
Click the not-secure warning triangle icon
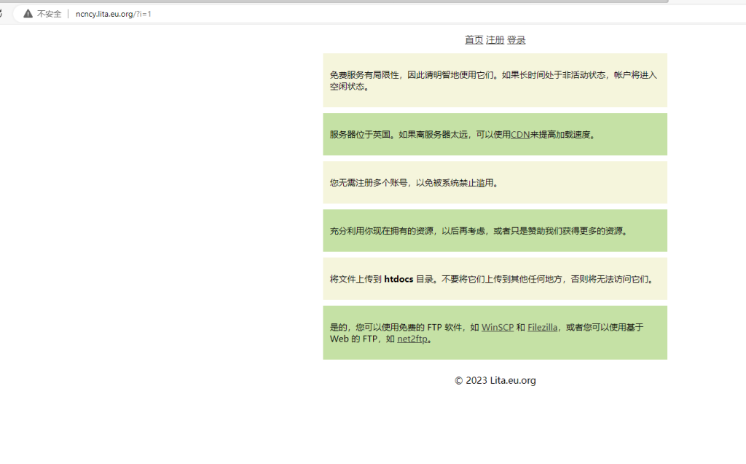point(28,14)
